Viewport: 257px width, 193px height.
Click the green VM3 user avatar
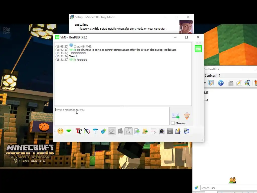point(198,49)
